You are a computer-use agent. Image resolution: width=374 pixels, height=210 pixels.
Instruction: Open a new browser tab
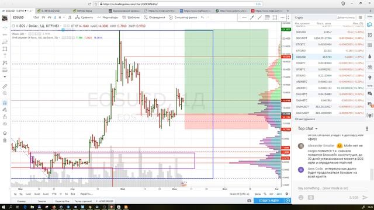(288, 10)
